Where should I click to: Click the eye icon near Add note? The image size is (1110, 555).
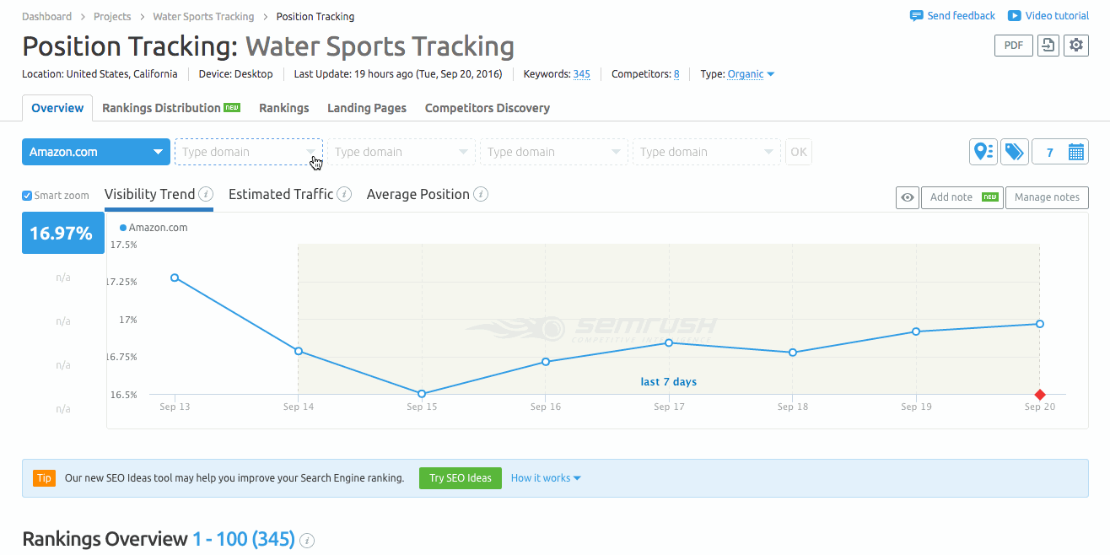click(x=907, y=197)
